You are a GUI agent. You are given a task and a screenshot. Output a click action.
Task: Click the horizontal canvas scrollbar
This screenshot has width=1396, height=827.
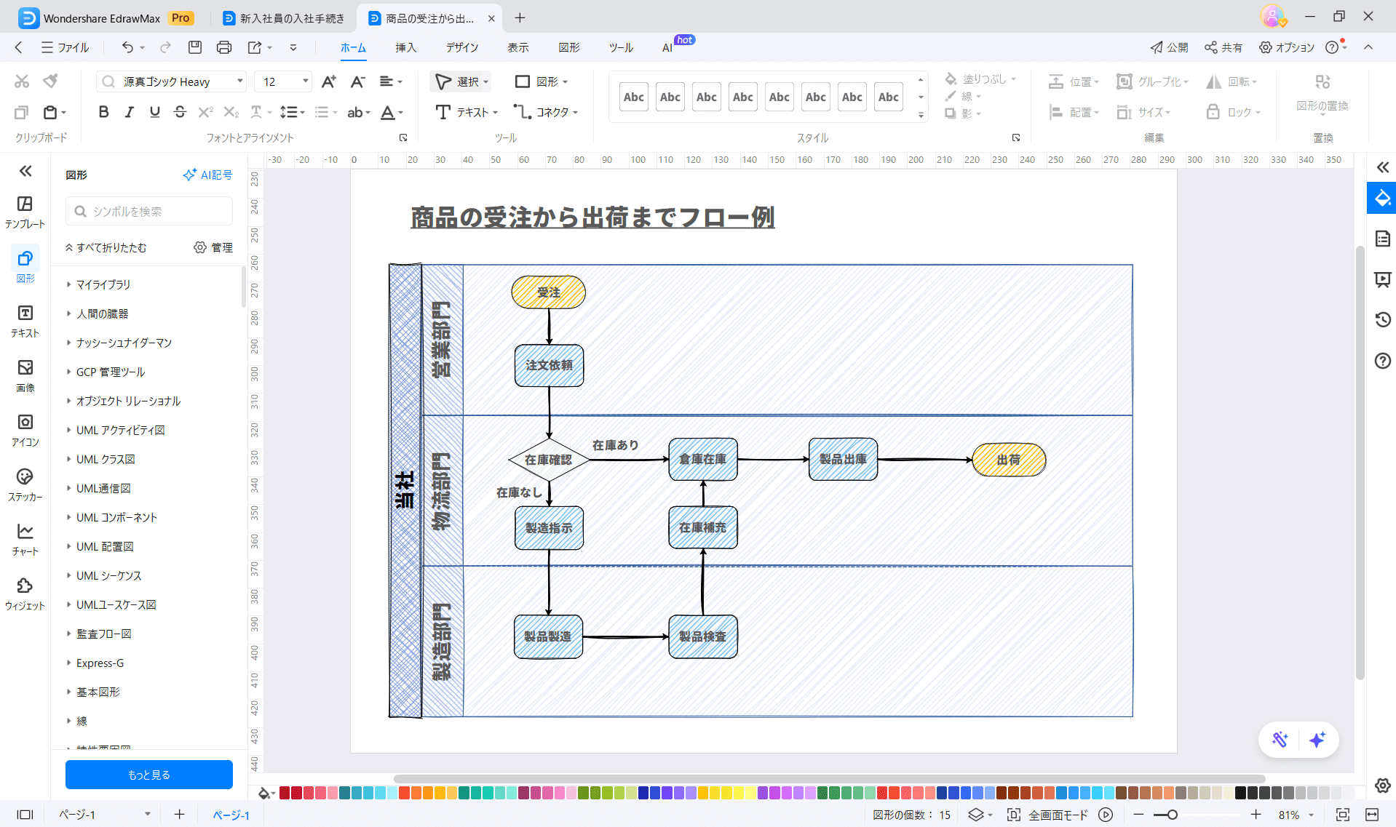830,778
